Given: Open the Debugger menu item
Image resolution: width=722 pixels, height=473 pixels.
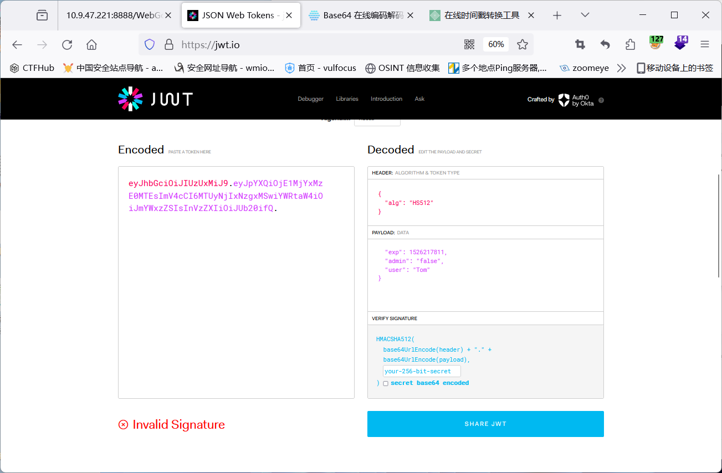Looking at the screenshot, I should (310, 99).
